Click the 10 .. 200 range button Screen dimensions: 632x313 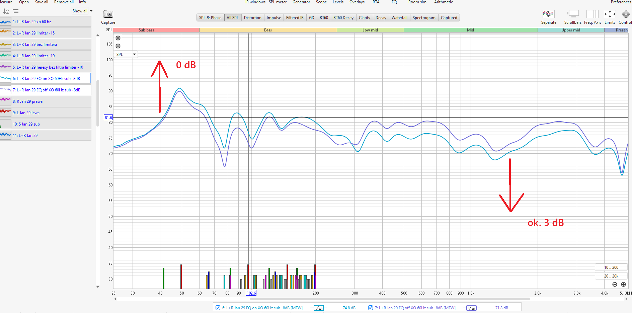point(611,267)
